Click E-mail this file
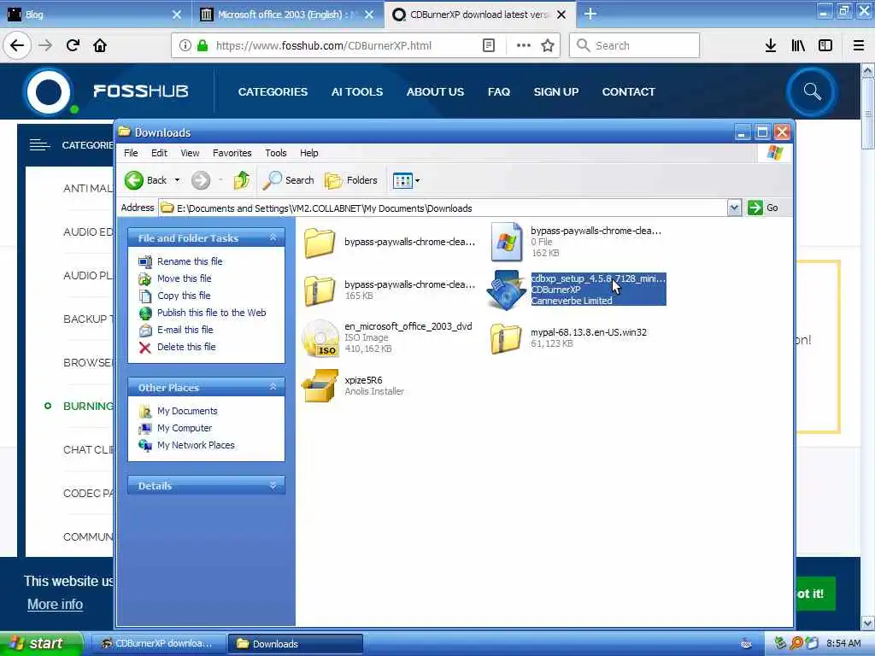Screen dimensions: 875x656 [185, 330]
